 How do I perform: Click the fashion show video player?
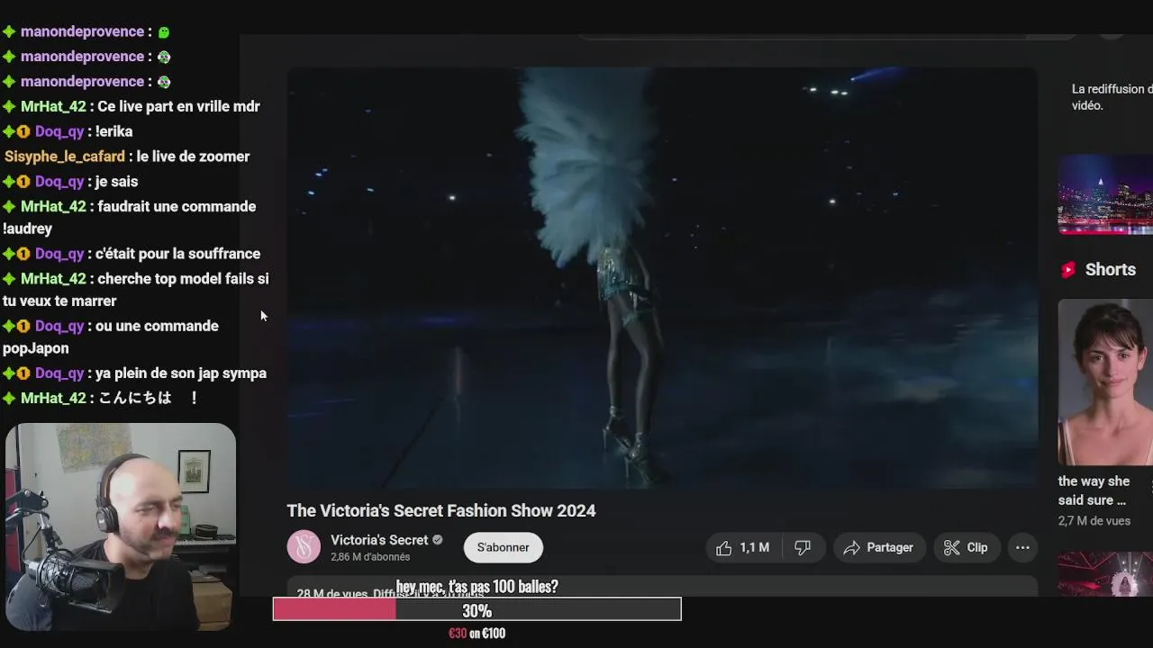pos(662,277)
